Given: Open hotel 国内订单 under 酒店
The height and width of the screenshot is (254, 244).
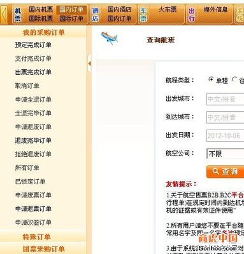Looking at the screenshot, I should (x=119, y=18).
